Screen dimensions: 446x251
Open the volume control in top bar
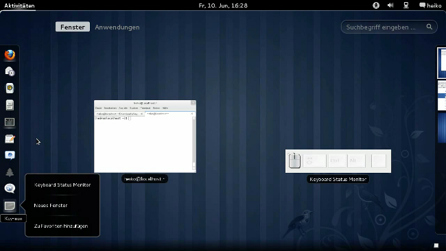(390, 5)
